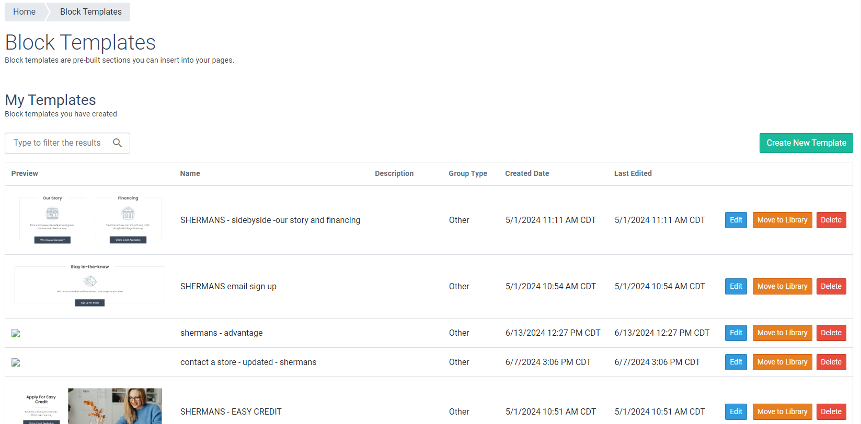Image resolution: width=861 pixels, height=424 pixels.
Task: Move shermans - advantage to library
Action: 782,333
